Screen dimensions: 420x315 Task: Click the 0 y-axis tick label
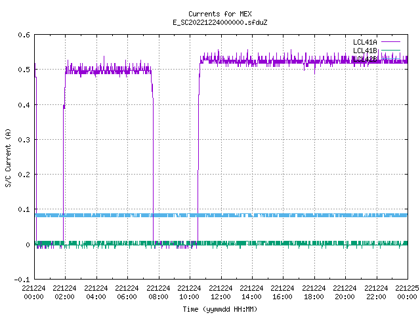tap(28, 245)
